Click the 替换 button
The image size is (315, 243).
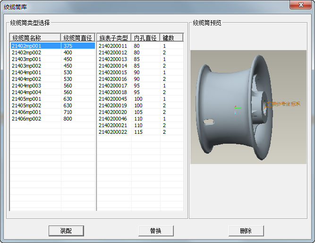[x=156, y=231]
